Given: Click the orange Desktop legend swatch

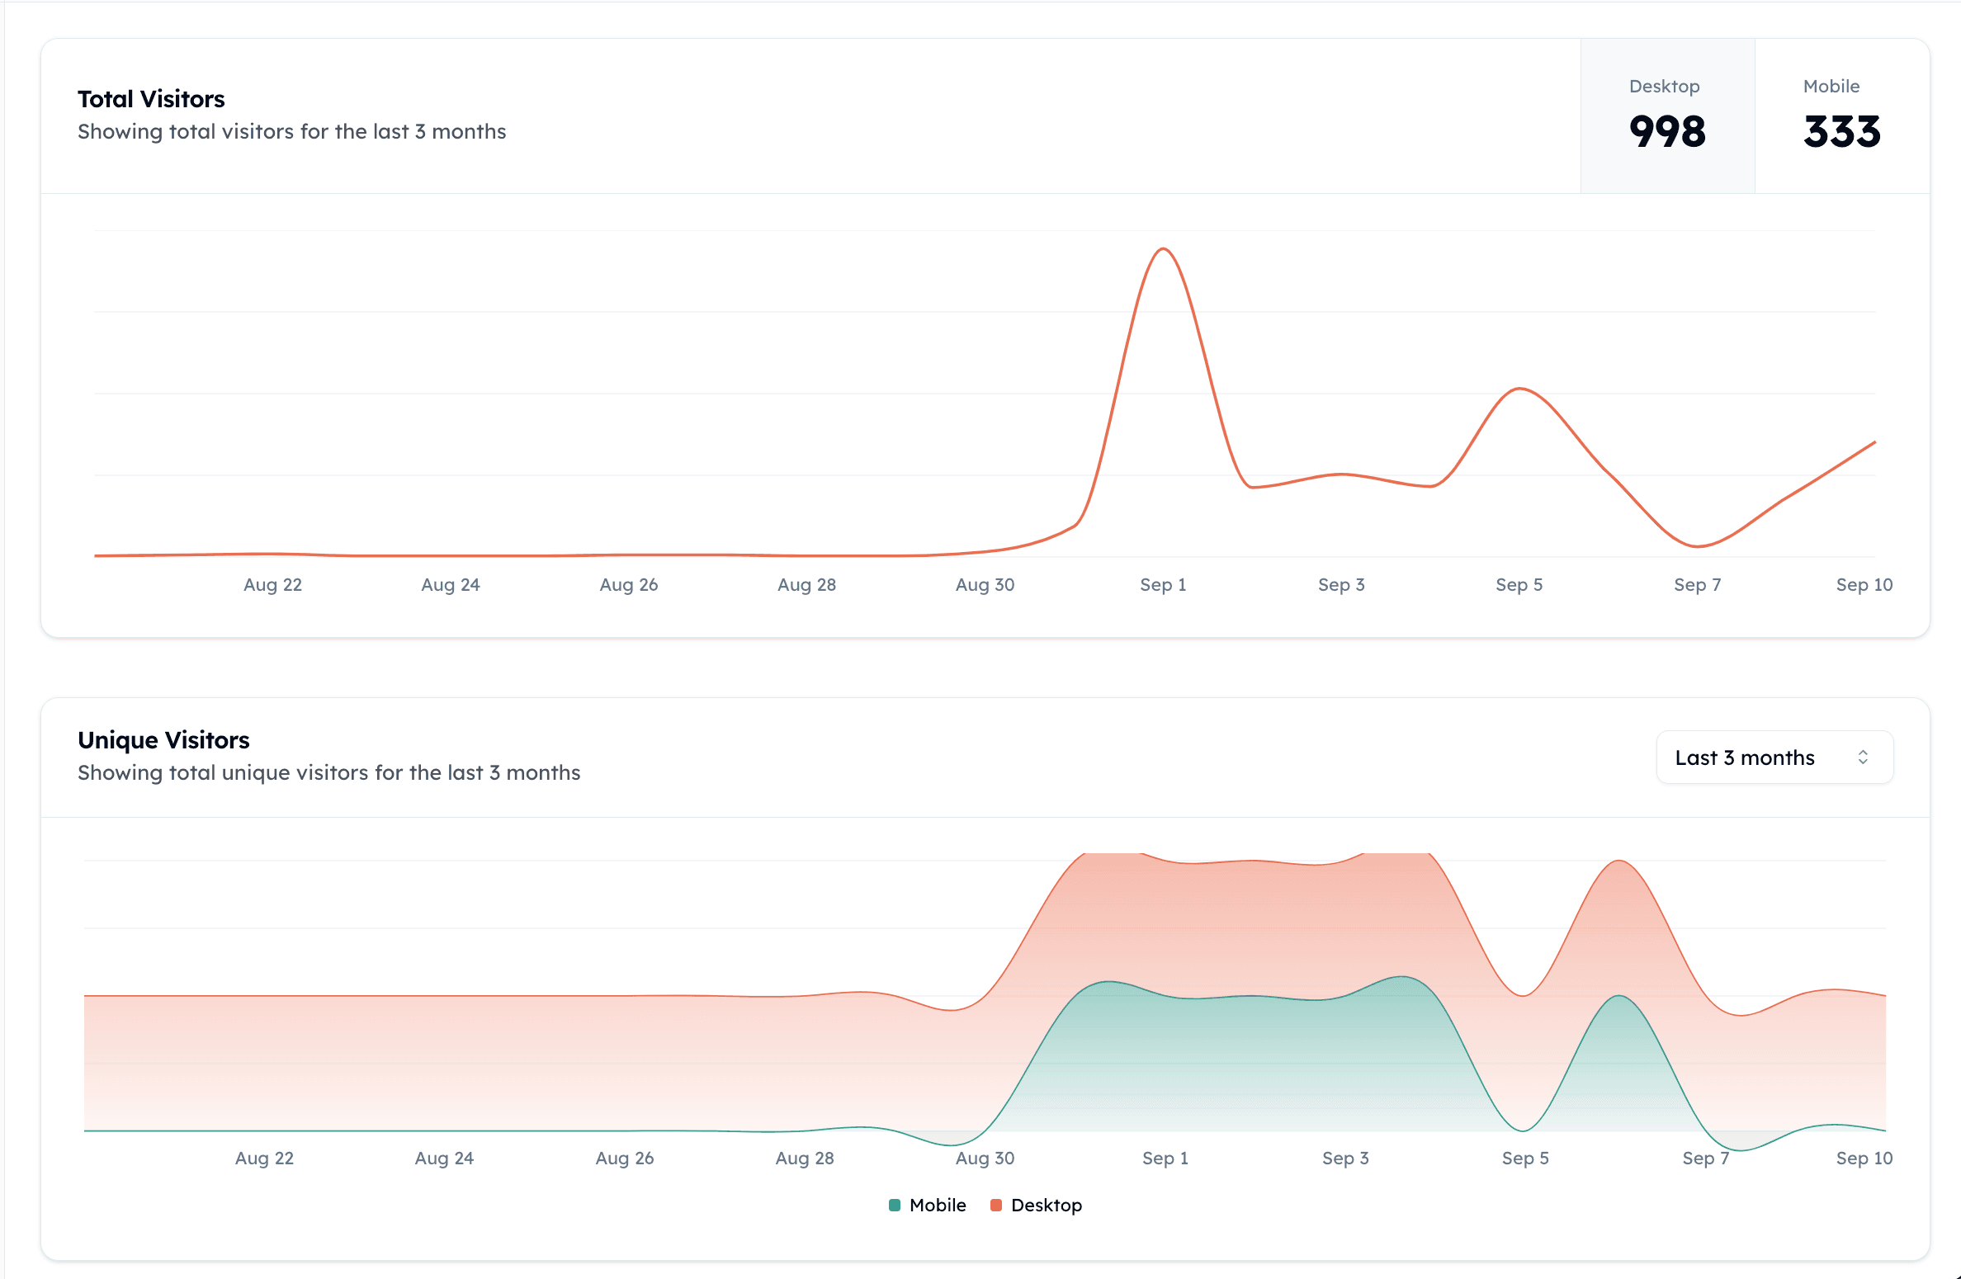Looking at the screenshot, I should [x=996, y=1205].
